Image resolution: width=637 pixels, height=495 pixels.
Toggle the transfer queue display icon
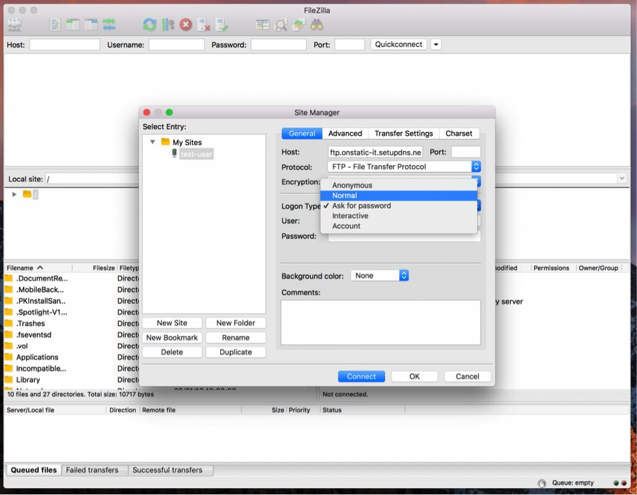[x=109, y=25]
